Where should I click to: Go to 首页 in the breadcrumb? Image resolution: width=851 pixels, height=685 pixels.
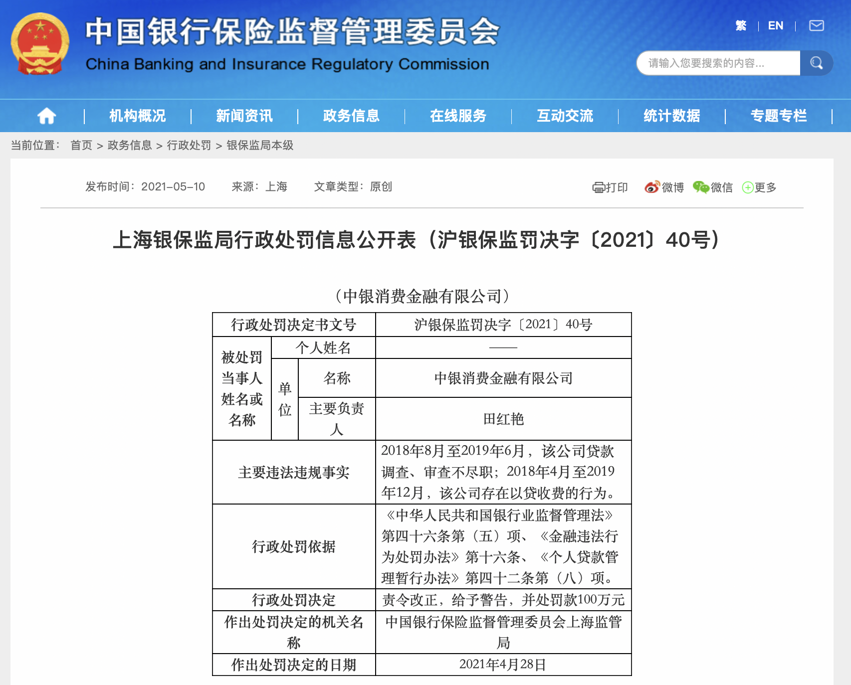point(81,145)
